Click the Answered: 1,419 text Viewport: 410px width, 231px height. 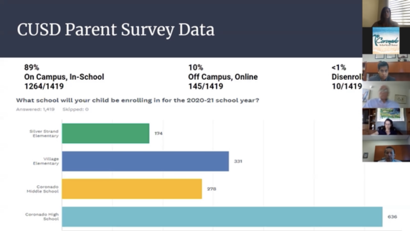pyautogui.click(x=35, y=109)
